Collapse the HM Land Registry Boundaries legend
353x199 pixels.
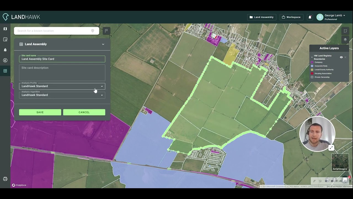[x=312, y=57]
